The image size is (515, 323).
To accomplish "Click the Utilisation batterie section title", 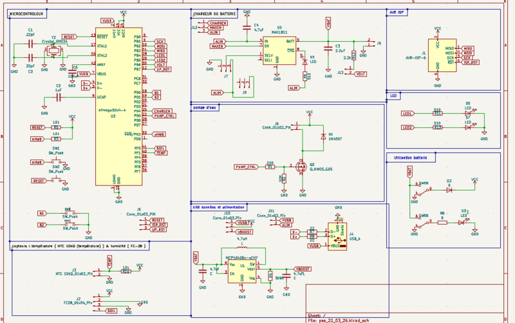I will coord(411,157).
